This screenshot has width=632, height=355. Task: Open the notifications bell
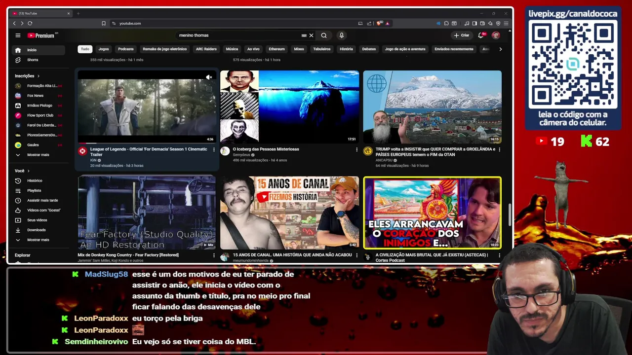481,35
